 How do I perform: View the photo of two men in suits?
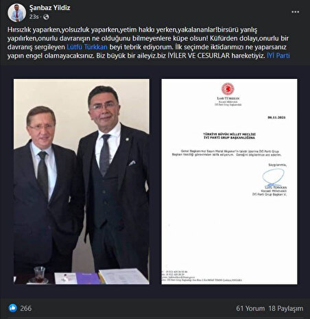[82, 182]
